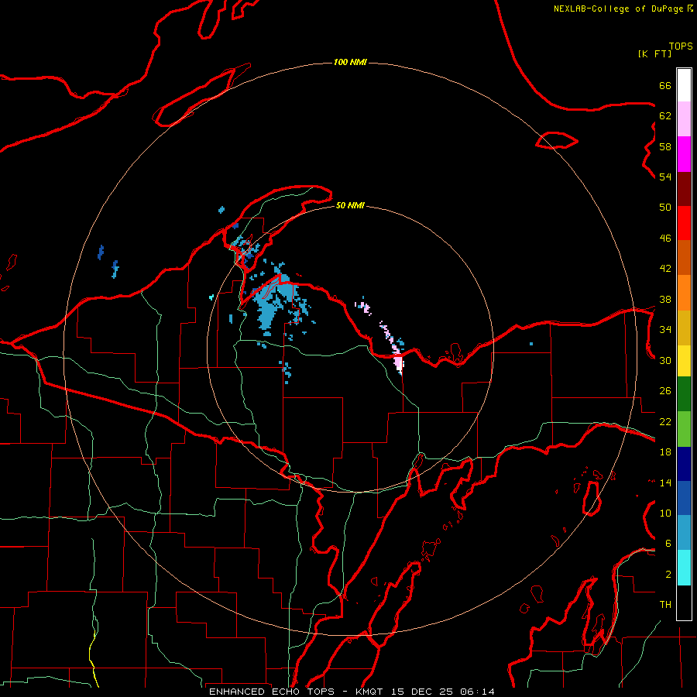Image resolution: width=697 pixels, height=697 pixels.
Task: Click the dark red swatch between 50 and 54
Action: click(684, 190)
